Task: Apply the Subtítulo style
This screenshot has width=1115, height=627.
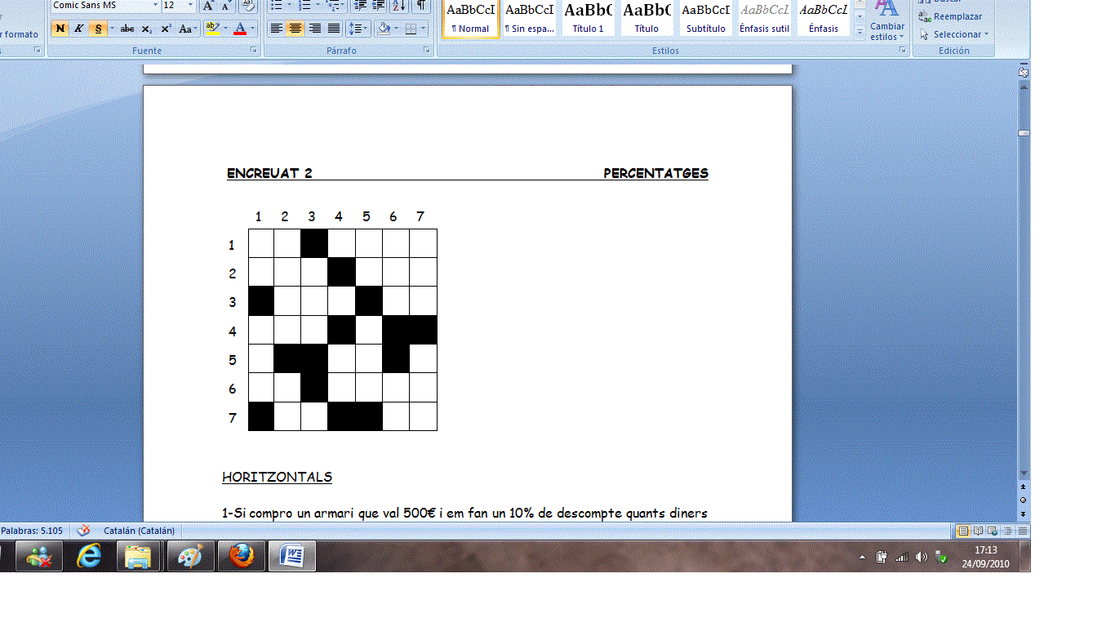Action: 705,18
